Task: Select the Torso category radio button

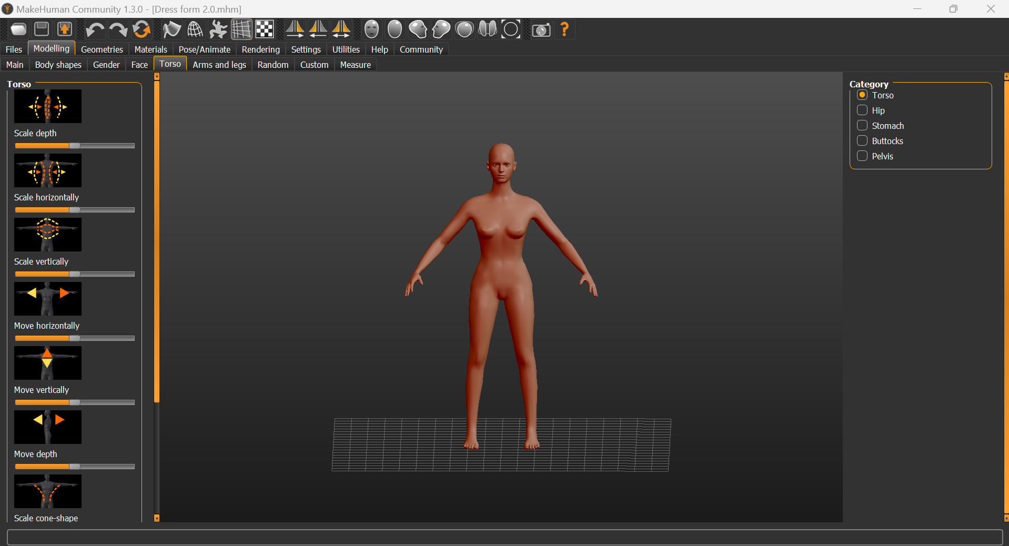Action: (x=862, y=95)
